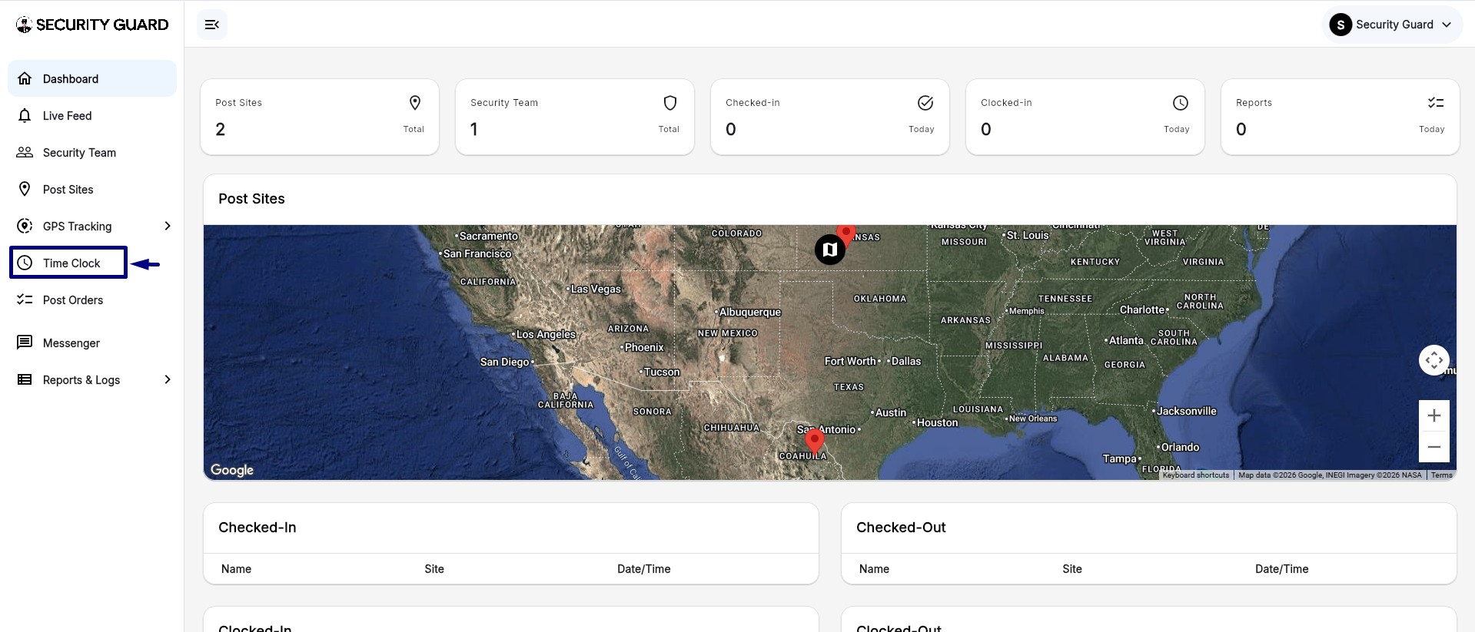The height and width of the screenshot is (632, 1475).
Task: Click the Live Feed bell icon
Action: pyautogui.click(x=25, y=115)
